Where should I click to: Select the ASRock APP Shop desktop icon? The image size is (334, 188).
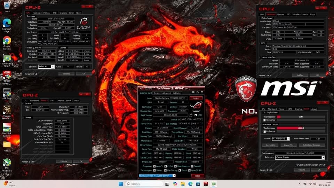[x=7, y=94]
